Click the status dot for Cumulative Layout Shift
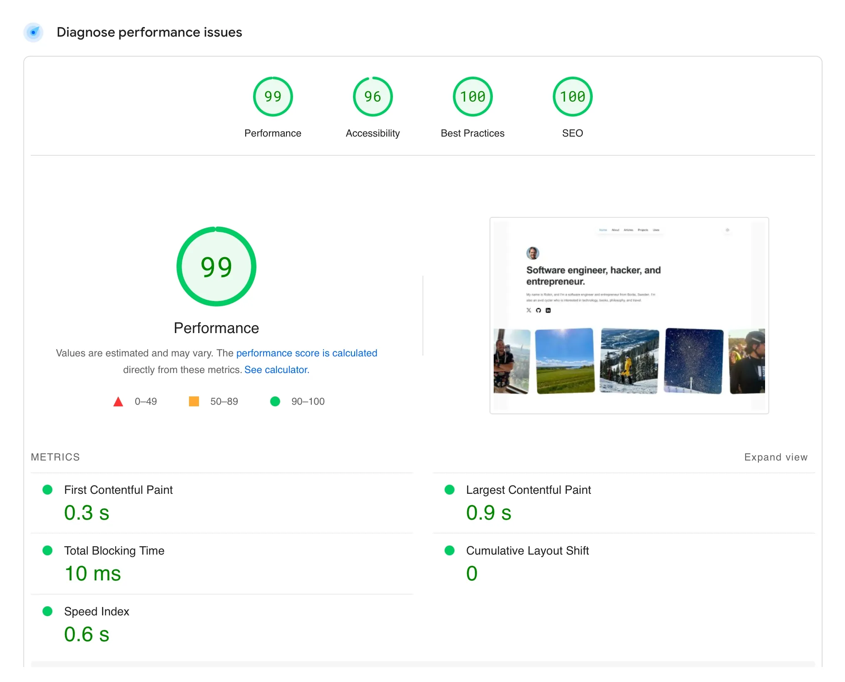The height and width of the screenshot is (682, 845). pos(450,550)
